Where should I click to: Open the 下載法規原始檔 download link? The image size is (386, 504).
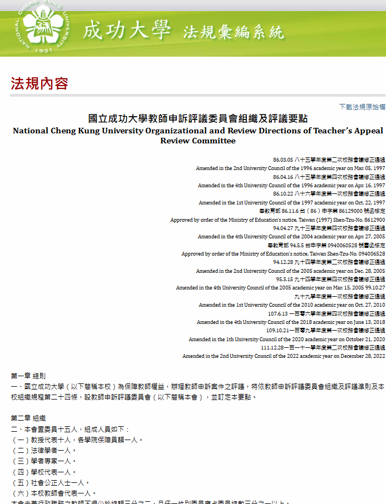[362, 107]
